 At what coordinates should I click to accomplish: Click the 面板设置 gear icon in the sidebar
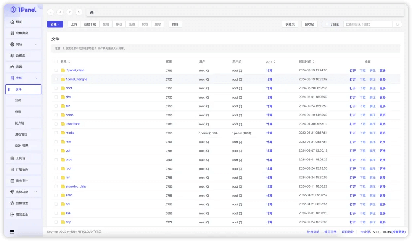click(12, 203)
